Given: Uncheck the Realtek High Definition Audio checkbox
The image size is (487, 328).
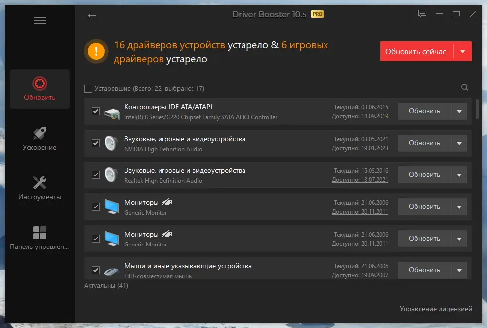Looking at the screenshot, I should coord(96,175).
